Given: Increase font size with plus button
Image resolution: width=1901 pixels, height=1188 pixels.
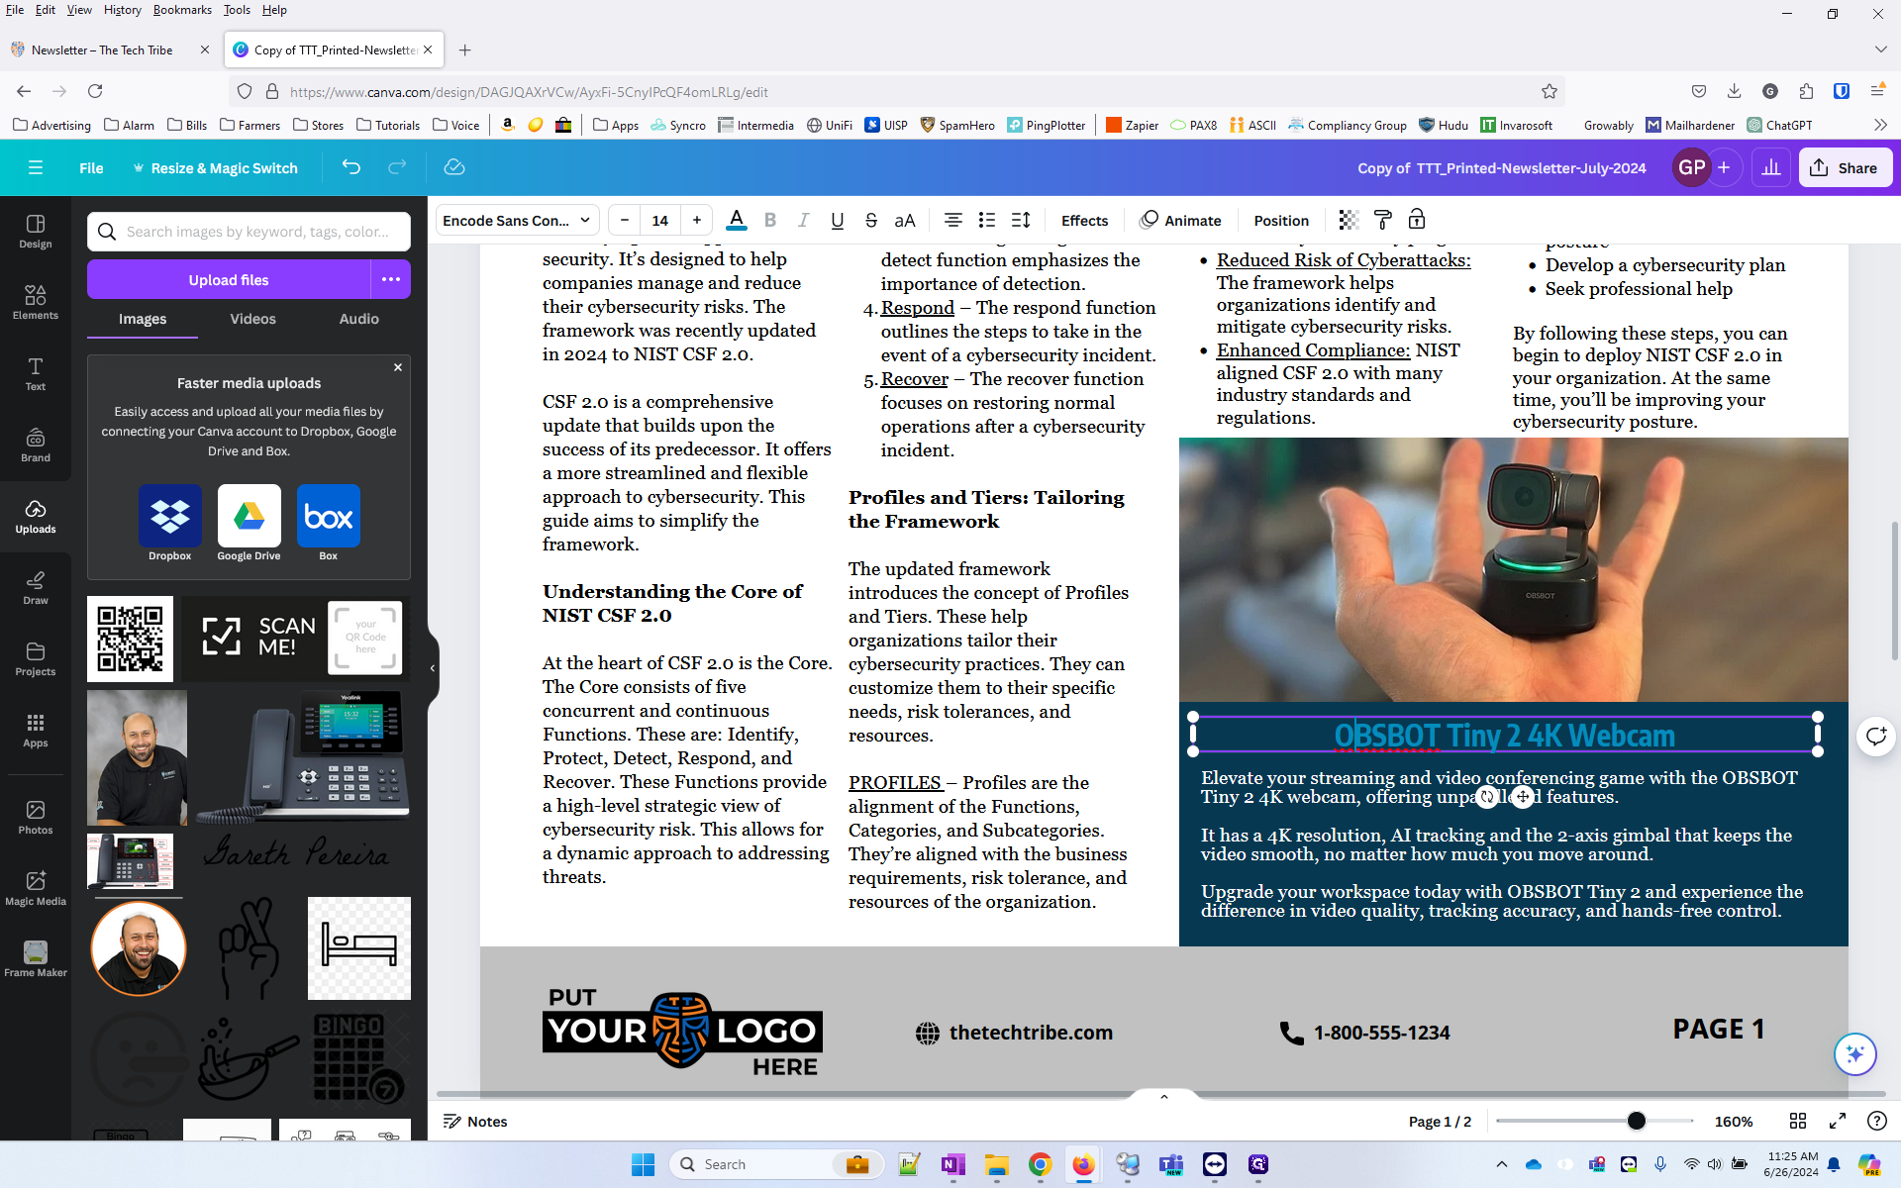Looking at the screenshot, I should [x=697, y=220].
